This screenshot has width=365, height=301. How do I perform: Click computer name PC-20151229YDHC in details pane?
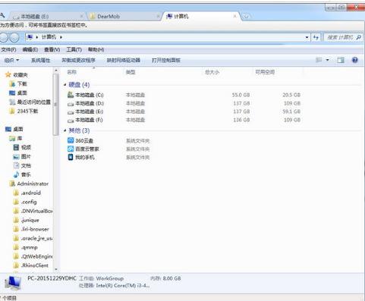(x=52, y=278)
